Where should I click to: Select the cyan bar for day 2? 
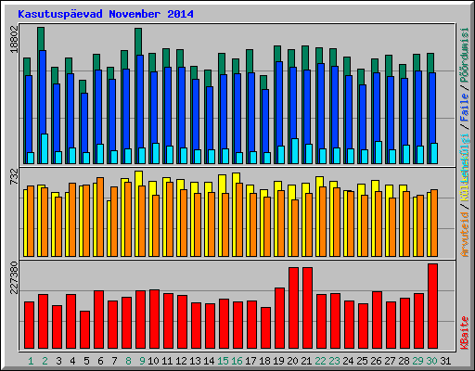click(x=45, y=148)
